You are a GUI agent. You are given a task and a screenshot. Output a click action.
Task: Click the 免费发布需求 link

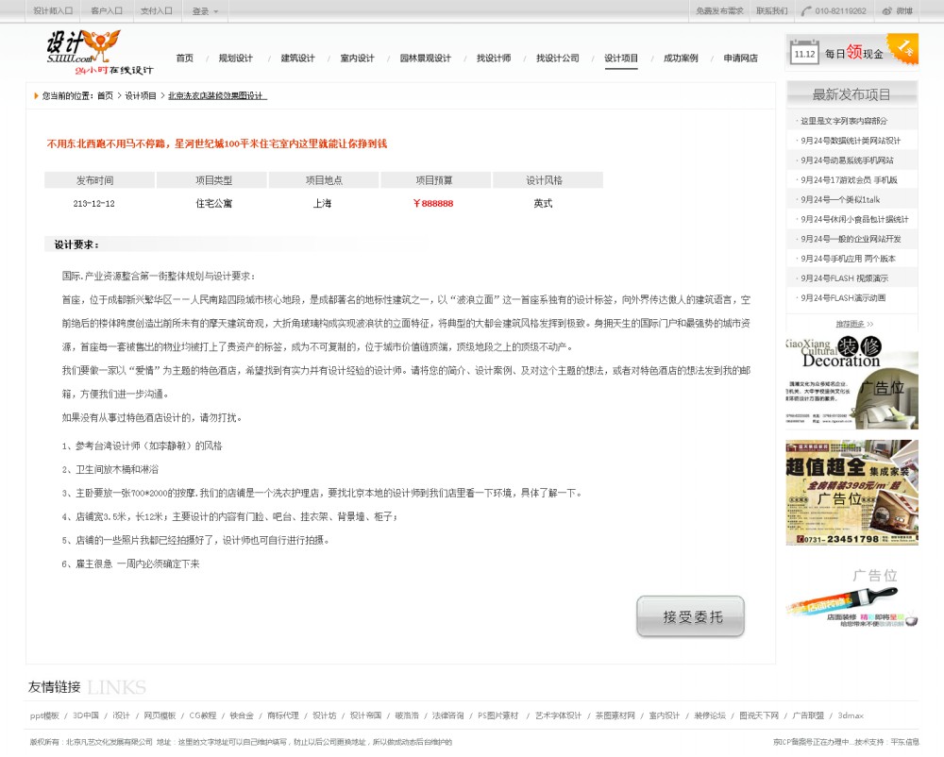[718, 9]
